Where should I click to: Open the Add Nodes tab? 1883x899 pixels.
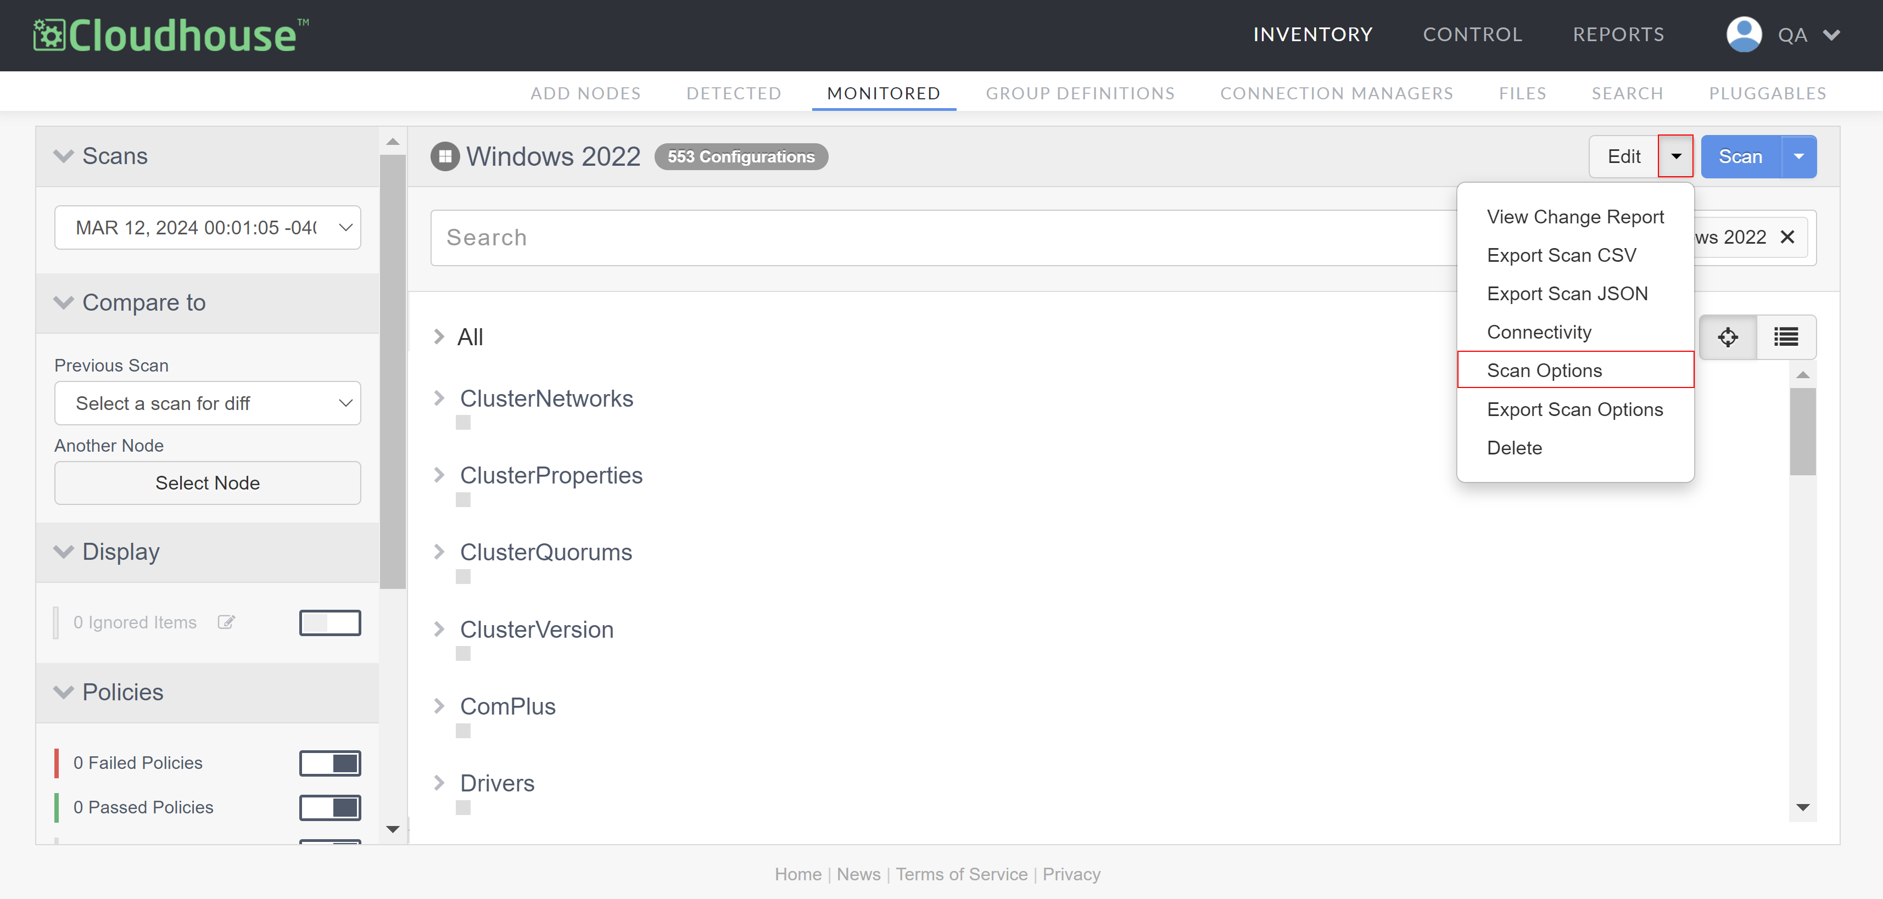click(x=585, y=93)
